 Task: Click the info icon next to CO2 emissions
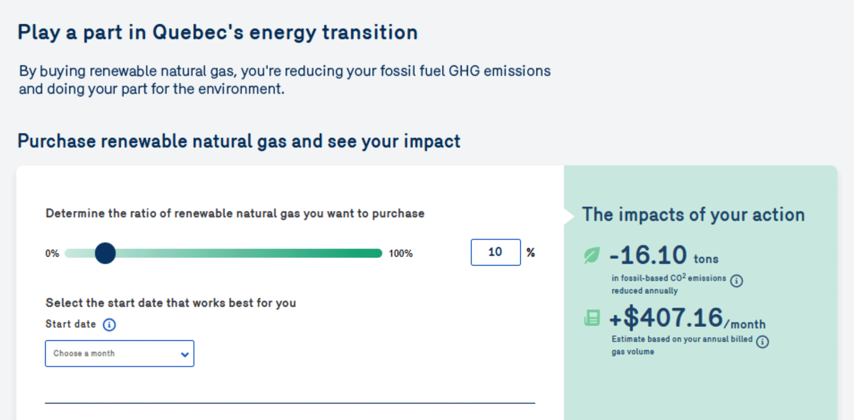tap(736, 281)
